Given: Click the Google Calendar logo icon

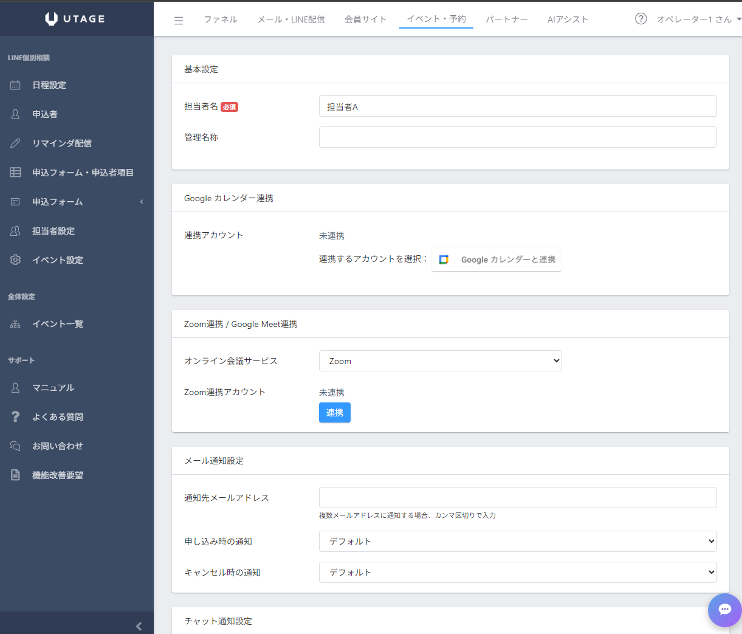Looking at the screenshot, I should [x=444, y=260].
